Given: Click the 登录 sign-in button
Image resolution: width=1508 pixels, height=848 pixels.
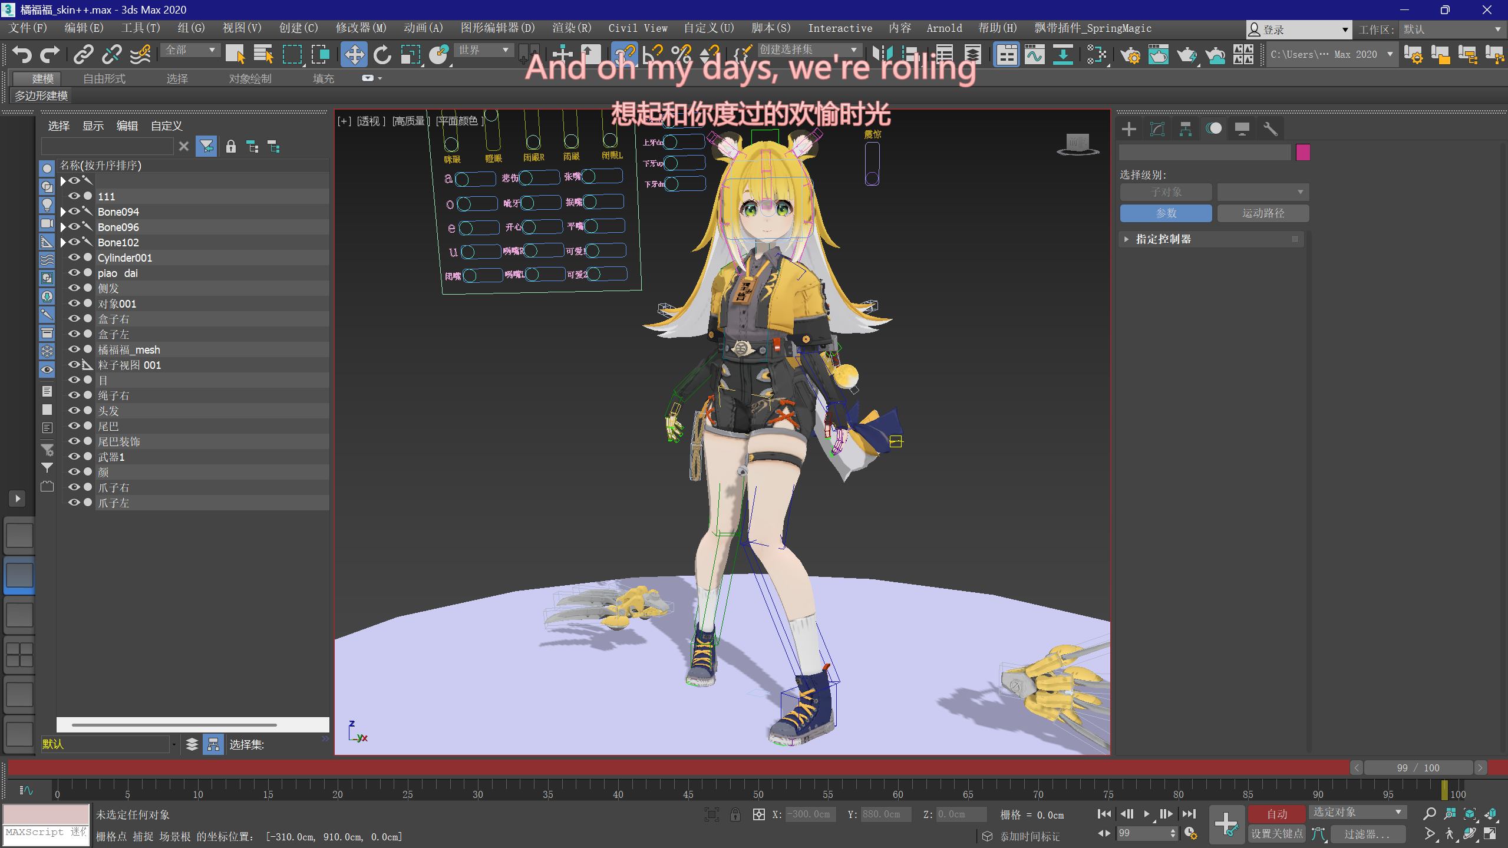Looking at the screenshot, I should point(1299,29).
